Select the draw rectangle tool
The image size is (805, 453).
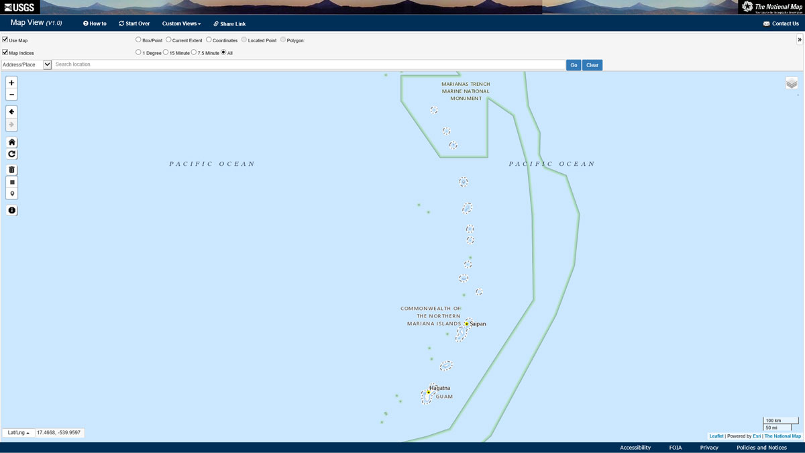pos(11,182)
